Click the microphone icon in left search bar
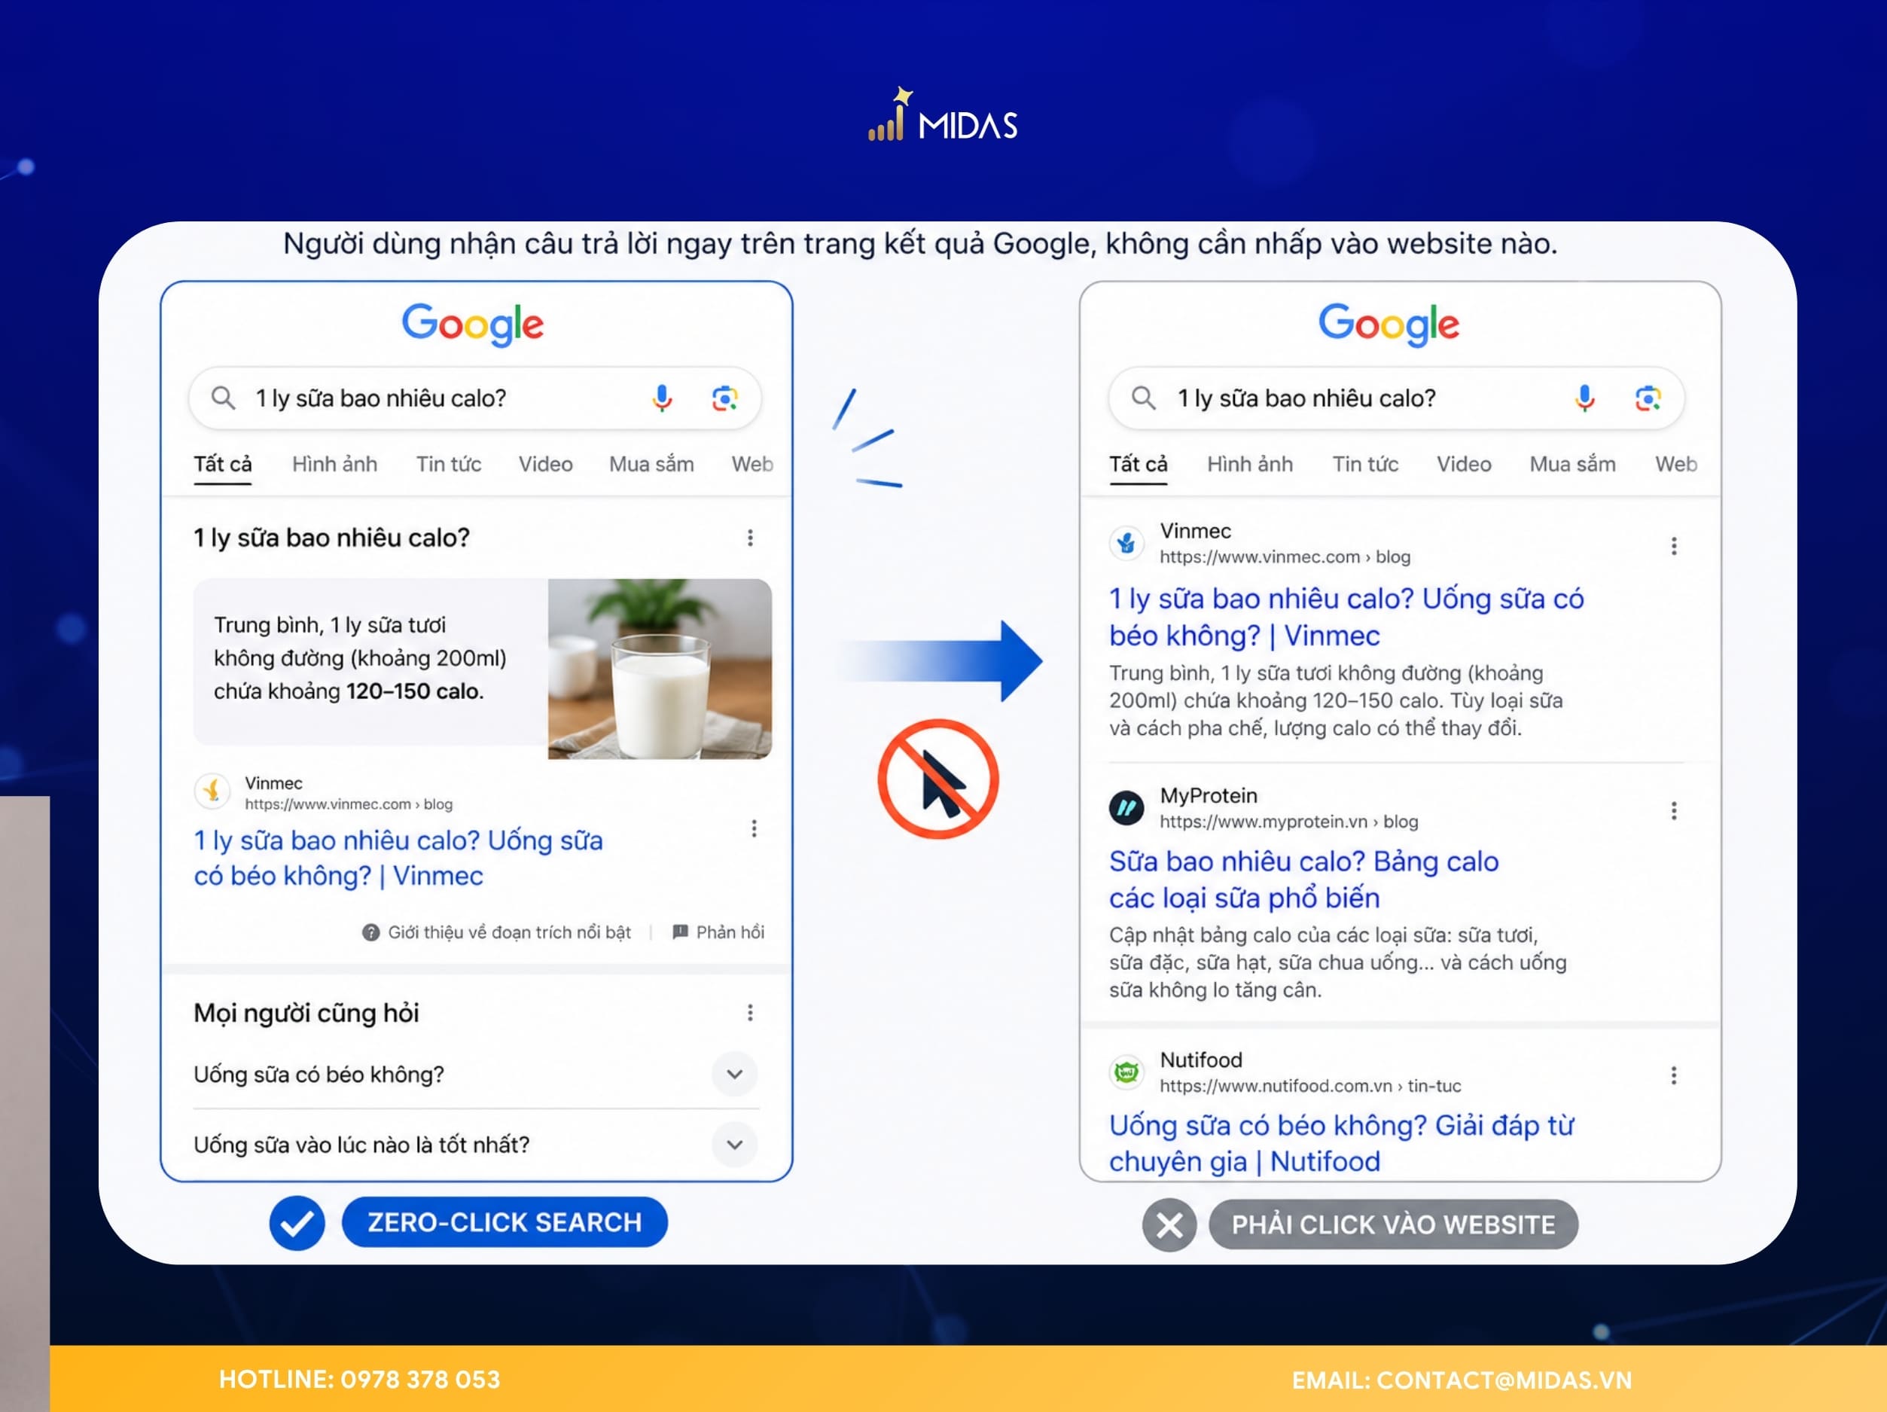1887x1412 pixels. click(662, 398)
